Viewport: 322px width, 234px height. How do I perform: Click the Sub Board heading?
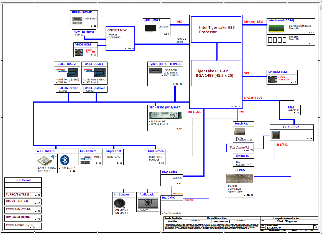coord(23,180)
